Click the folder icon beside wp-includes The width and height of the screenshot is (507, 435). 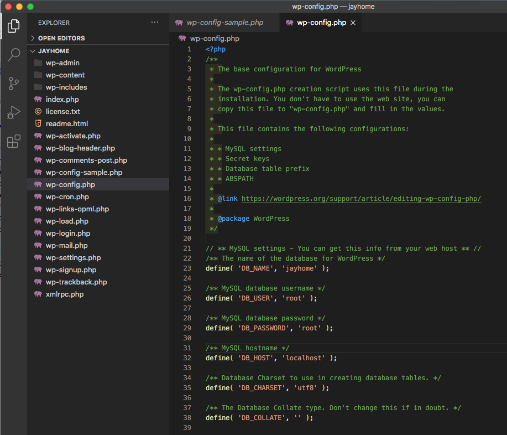pyautogui.click(x=38, y=87)
